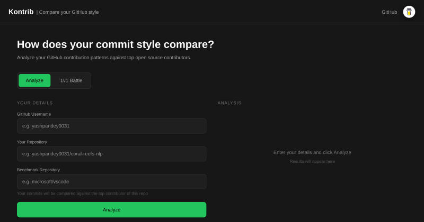Click the Results will appear here text
Image resolution: width=424 pixels, height=222 pixels.
point(312,161)
